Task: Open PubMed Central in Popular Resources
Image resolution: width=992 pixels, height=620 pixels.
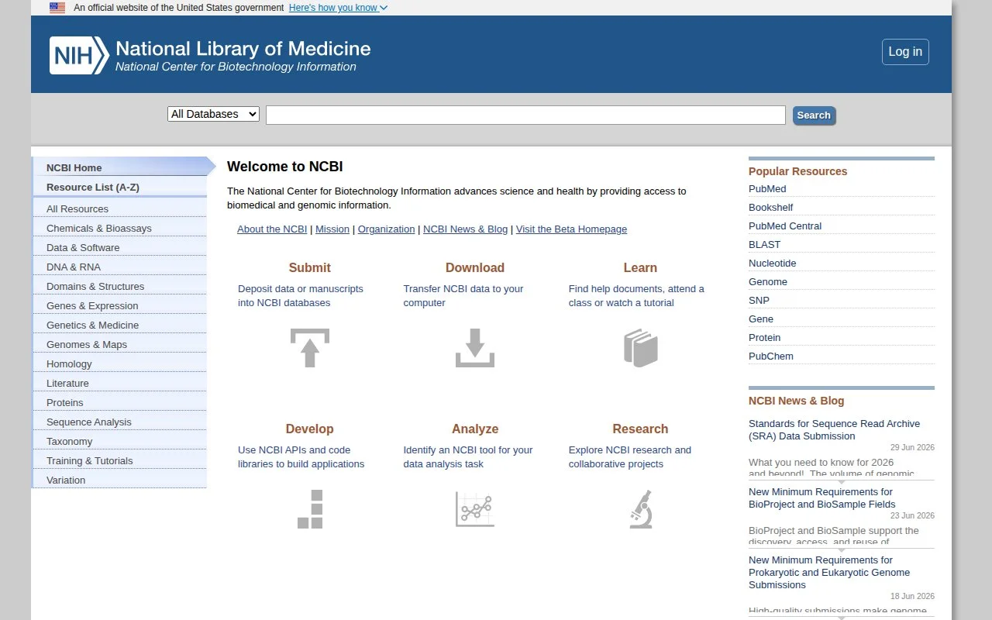Action: (x=785, y=226)
